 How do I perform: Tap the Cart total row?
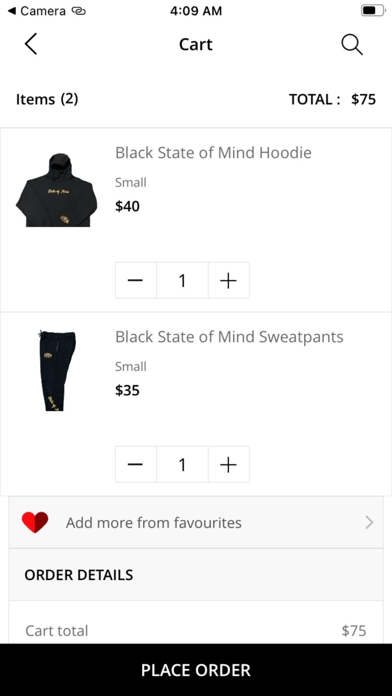[x=196, y=631]
